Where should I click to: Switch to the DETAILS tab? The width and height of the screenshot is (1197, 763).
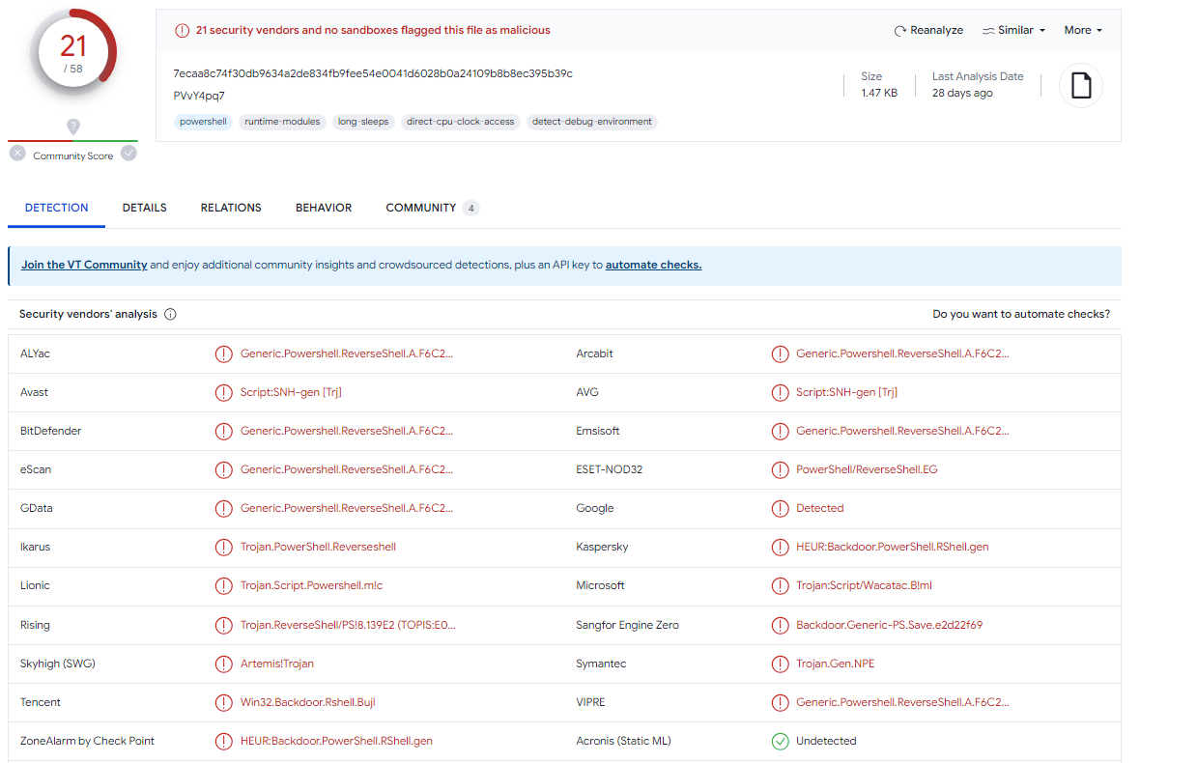pyautogui.click(x=144, y=207)
